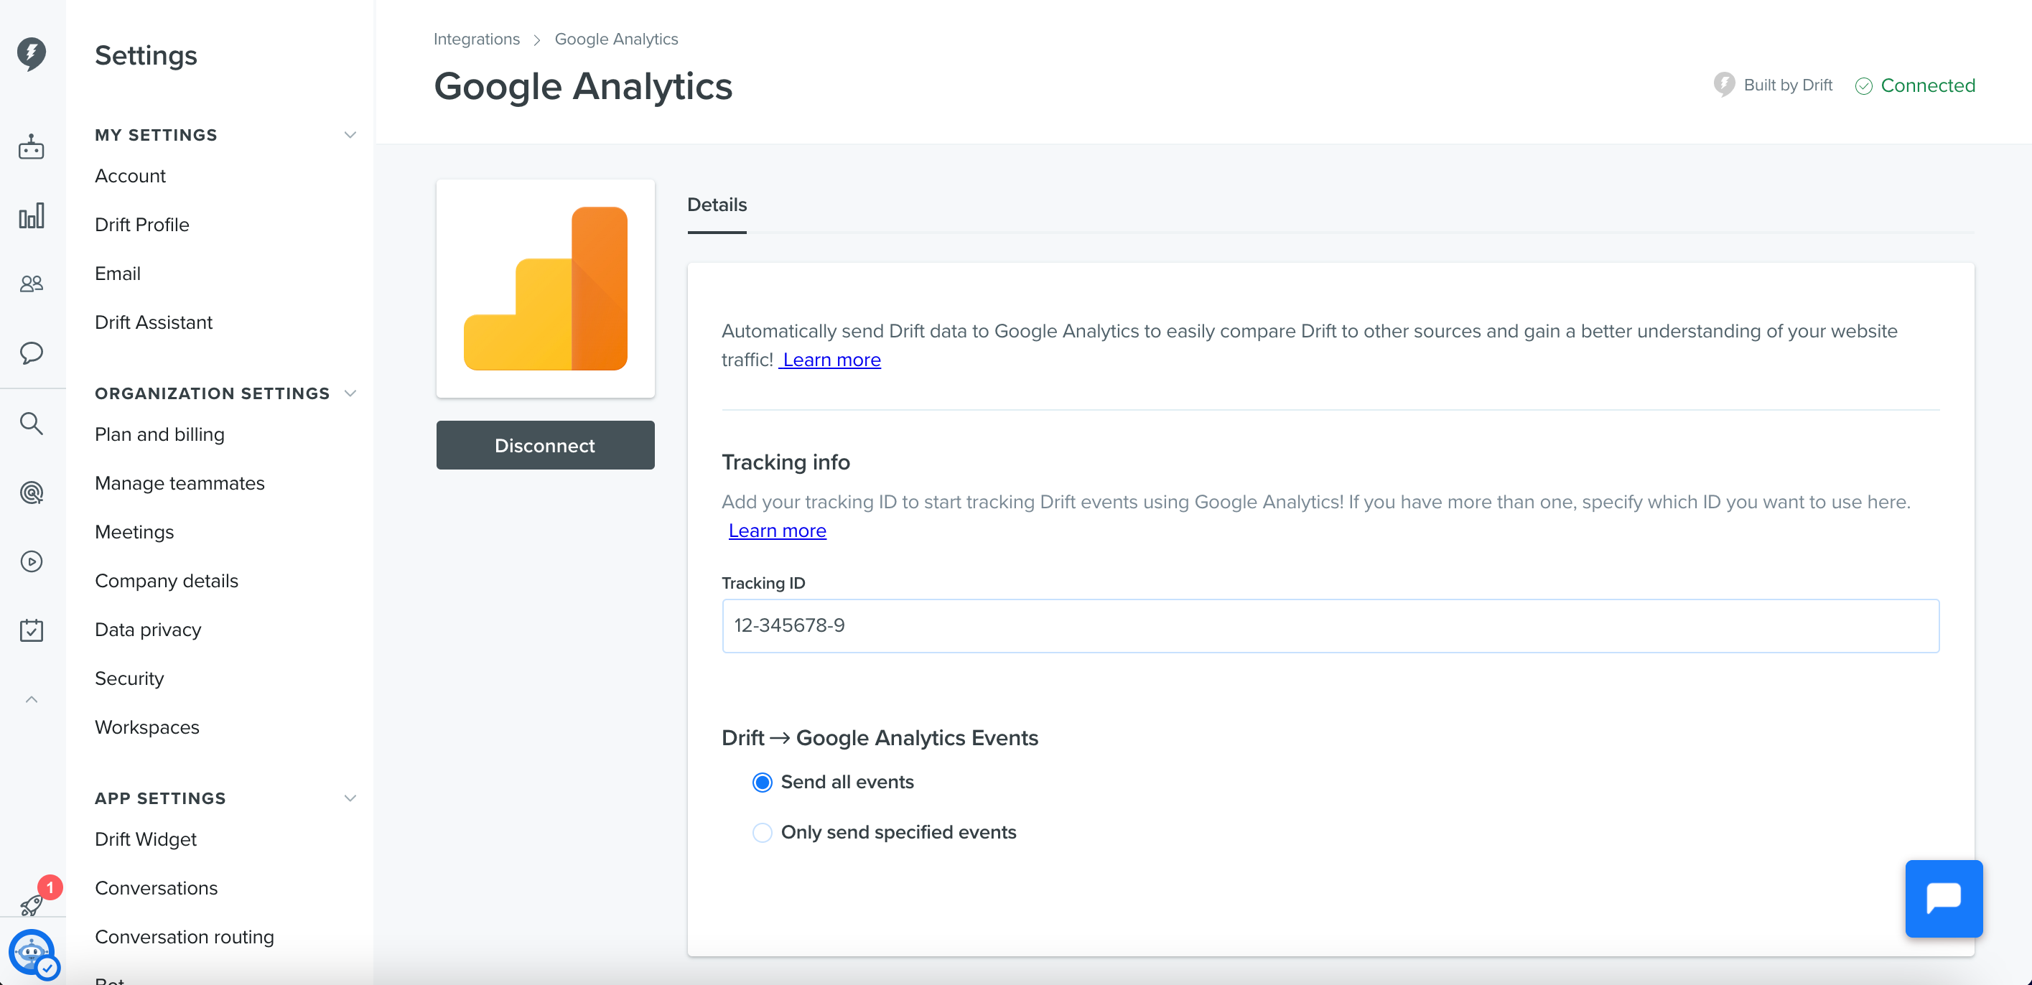Open the bar chart reports icon
This screenshot has height=985, width=2032.
32,215
